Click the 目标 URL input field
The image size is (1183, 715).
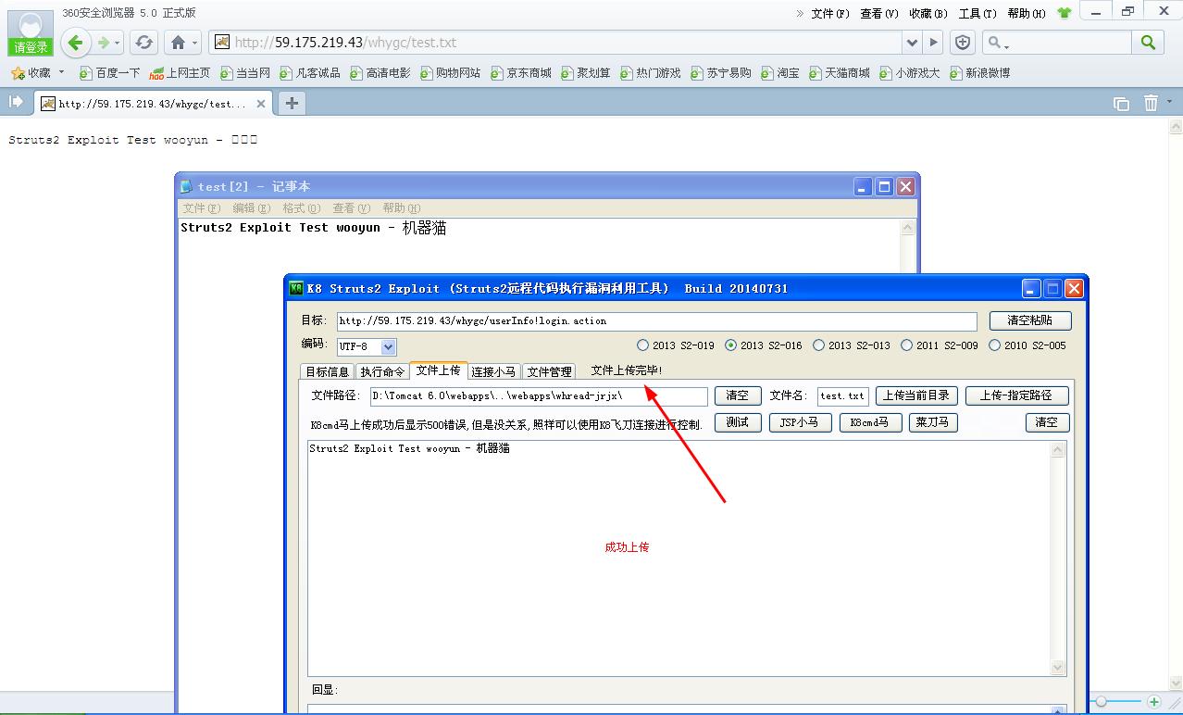click(x=655, y=321)
